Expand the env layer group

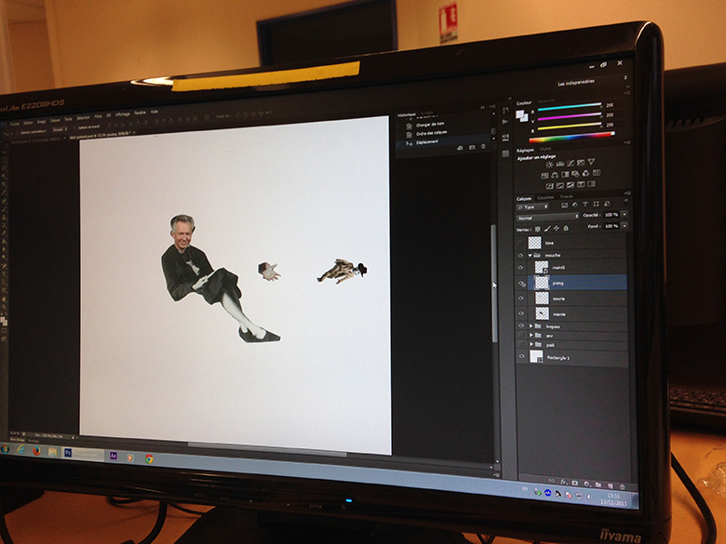[x=531, y=336]
